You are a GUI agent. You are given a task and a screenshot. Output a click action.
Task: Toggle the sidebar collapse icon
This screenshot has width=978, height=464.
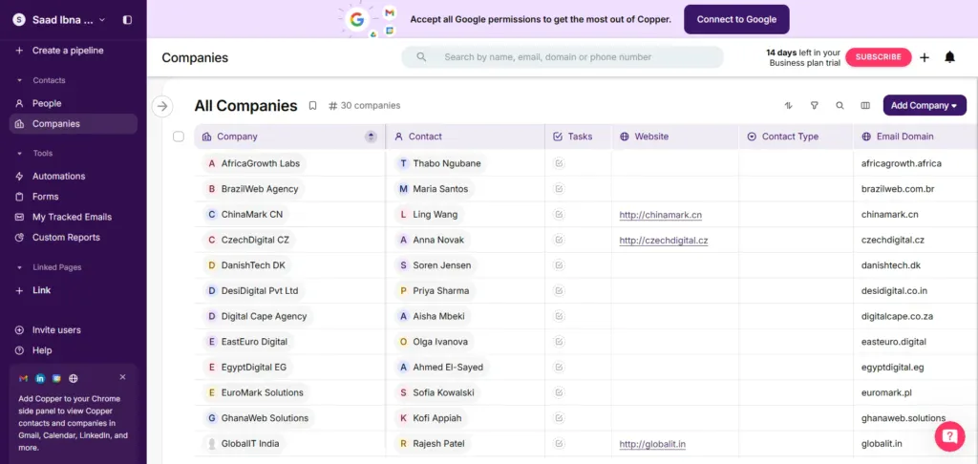pos(128,19)
